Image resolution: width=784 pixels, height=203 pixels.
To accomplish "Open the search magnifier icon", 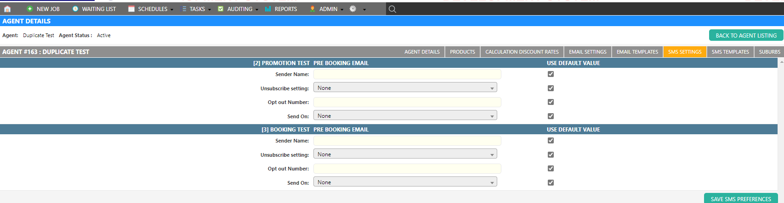I will (x=392, y=9).
